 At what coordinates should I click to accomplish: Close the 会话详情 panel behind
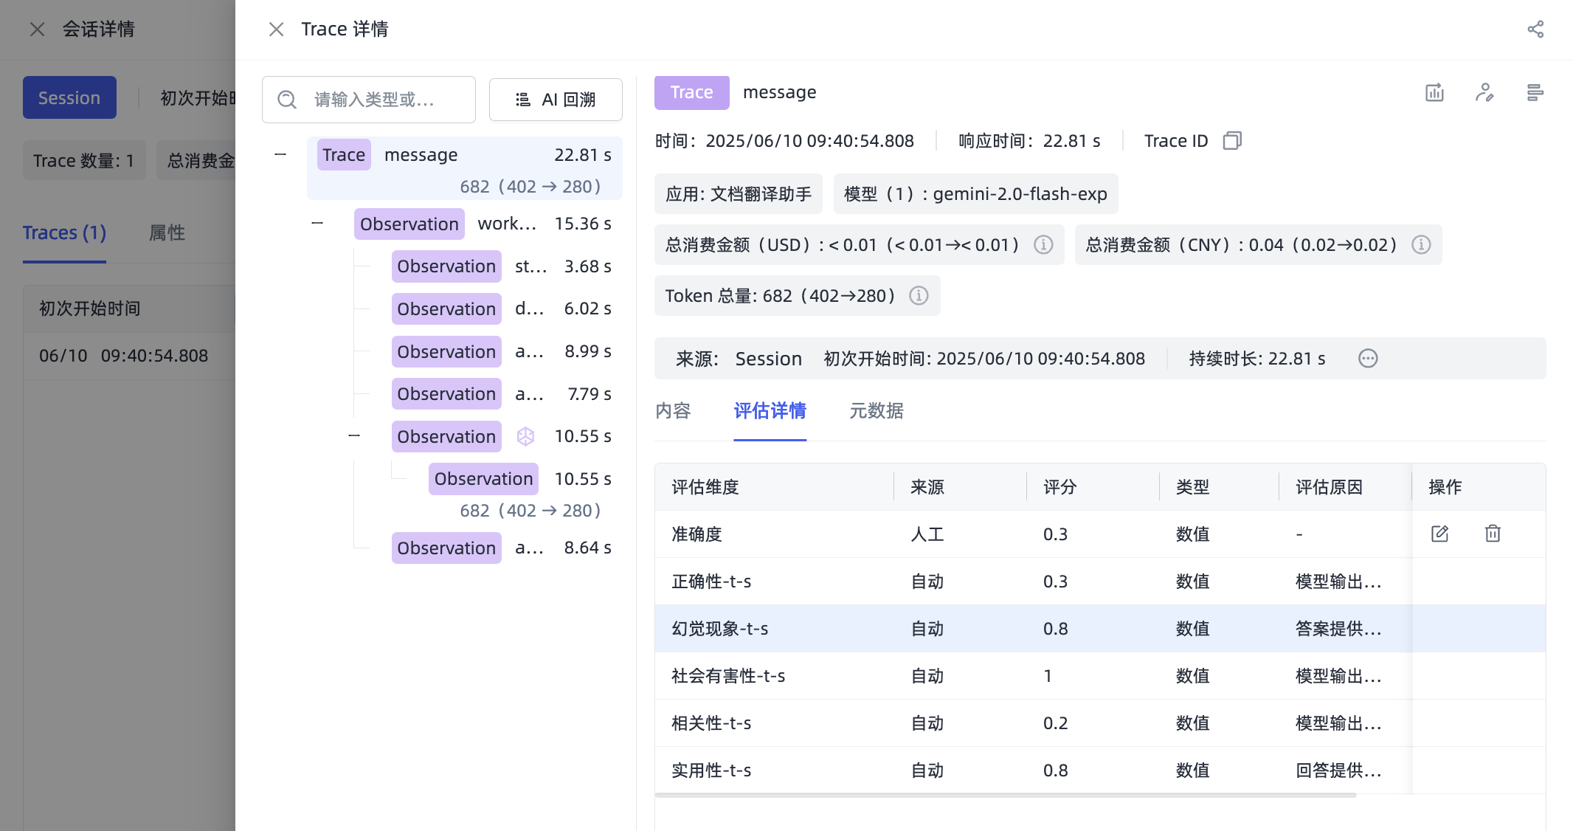coord(37,30)
